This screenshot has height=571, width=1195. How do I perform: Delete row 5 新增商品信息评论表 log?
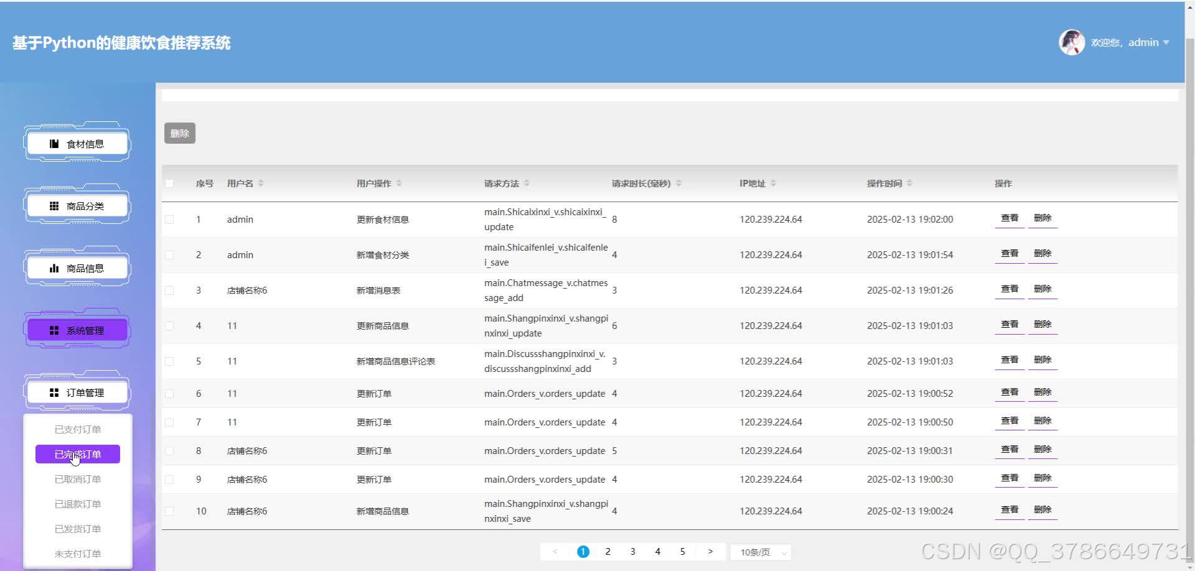pyautogui.click(x=1043, y=360)
